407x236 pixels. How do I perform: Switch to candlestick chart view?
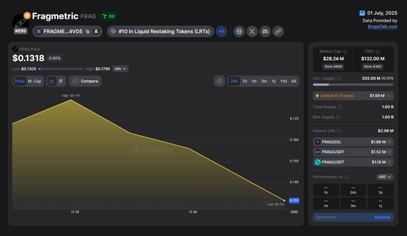pos(61,81)
